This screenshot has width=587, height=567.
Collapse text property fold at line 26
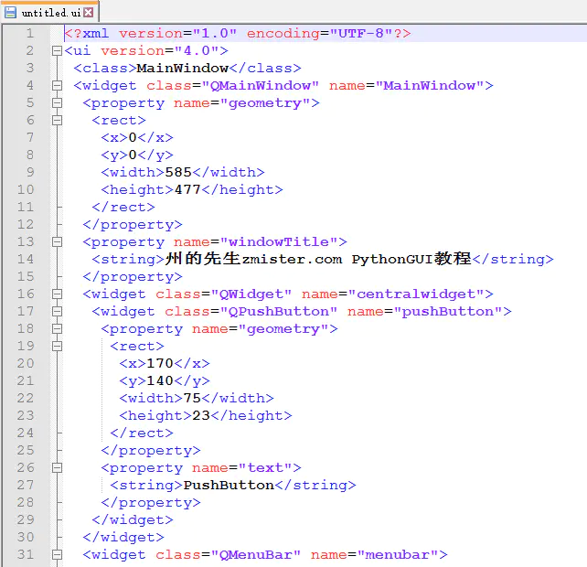57,467
